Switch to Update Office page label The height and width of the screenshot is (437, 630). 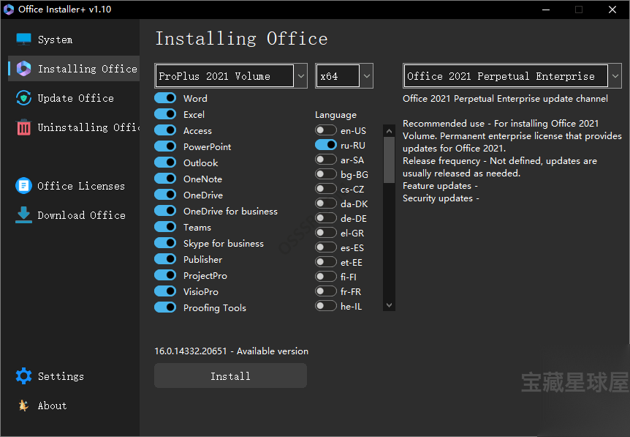(x=75, y=98)
